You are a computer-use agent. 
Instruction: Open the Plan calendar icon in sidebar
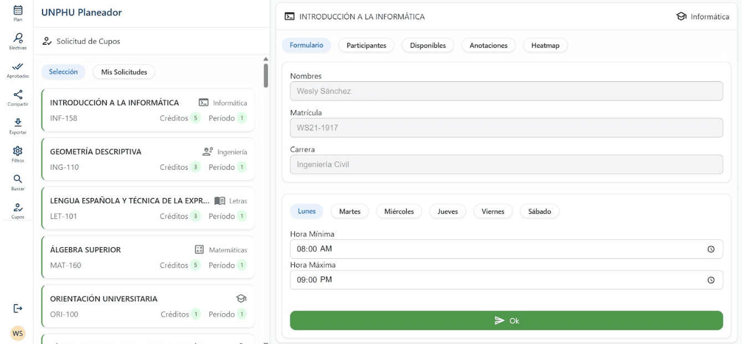pos(18,10)
